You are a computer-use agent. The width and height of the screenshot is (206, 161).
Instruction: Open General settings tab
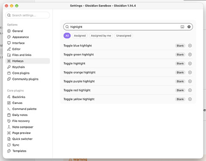[27, 31]
